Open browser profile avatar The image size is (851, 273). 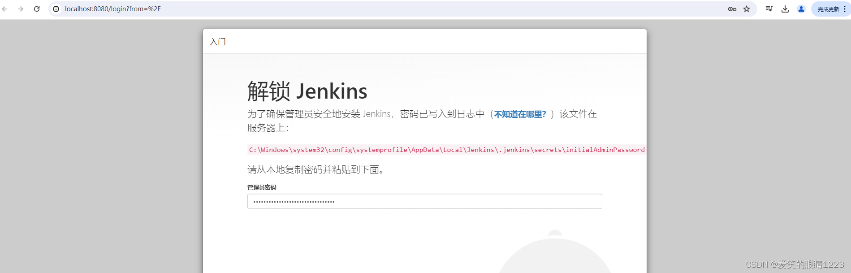pyautogui.click(x=801, y=9)
